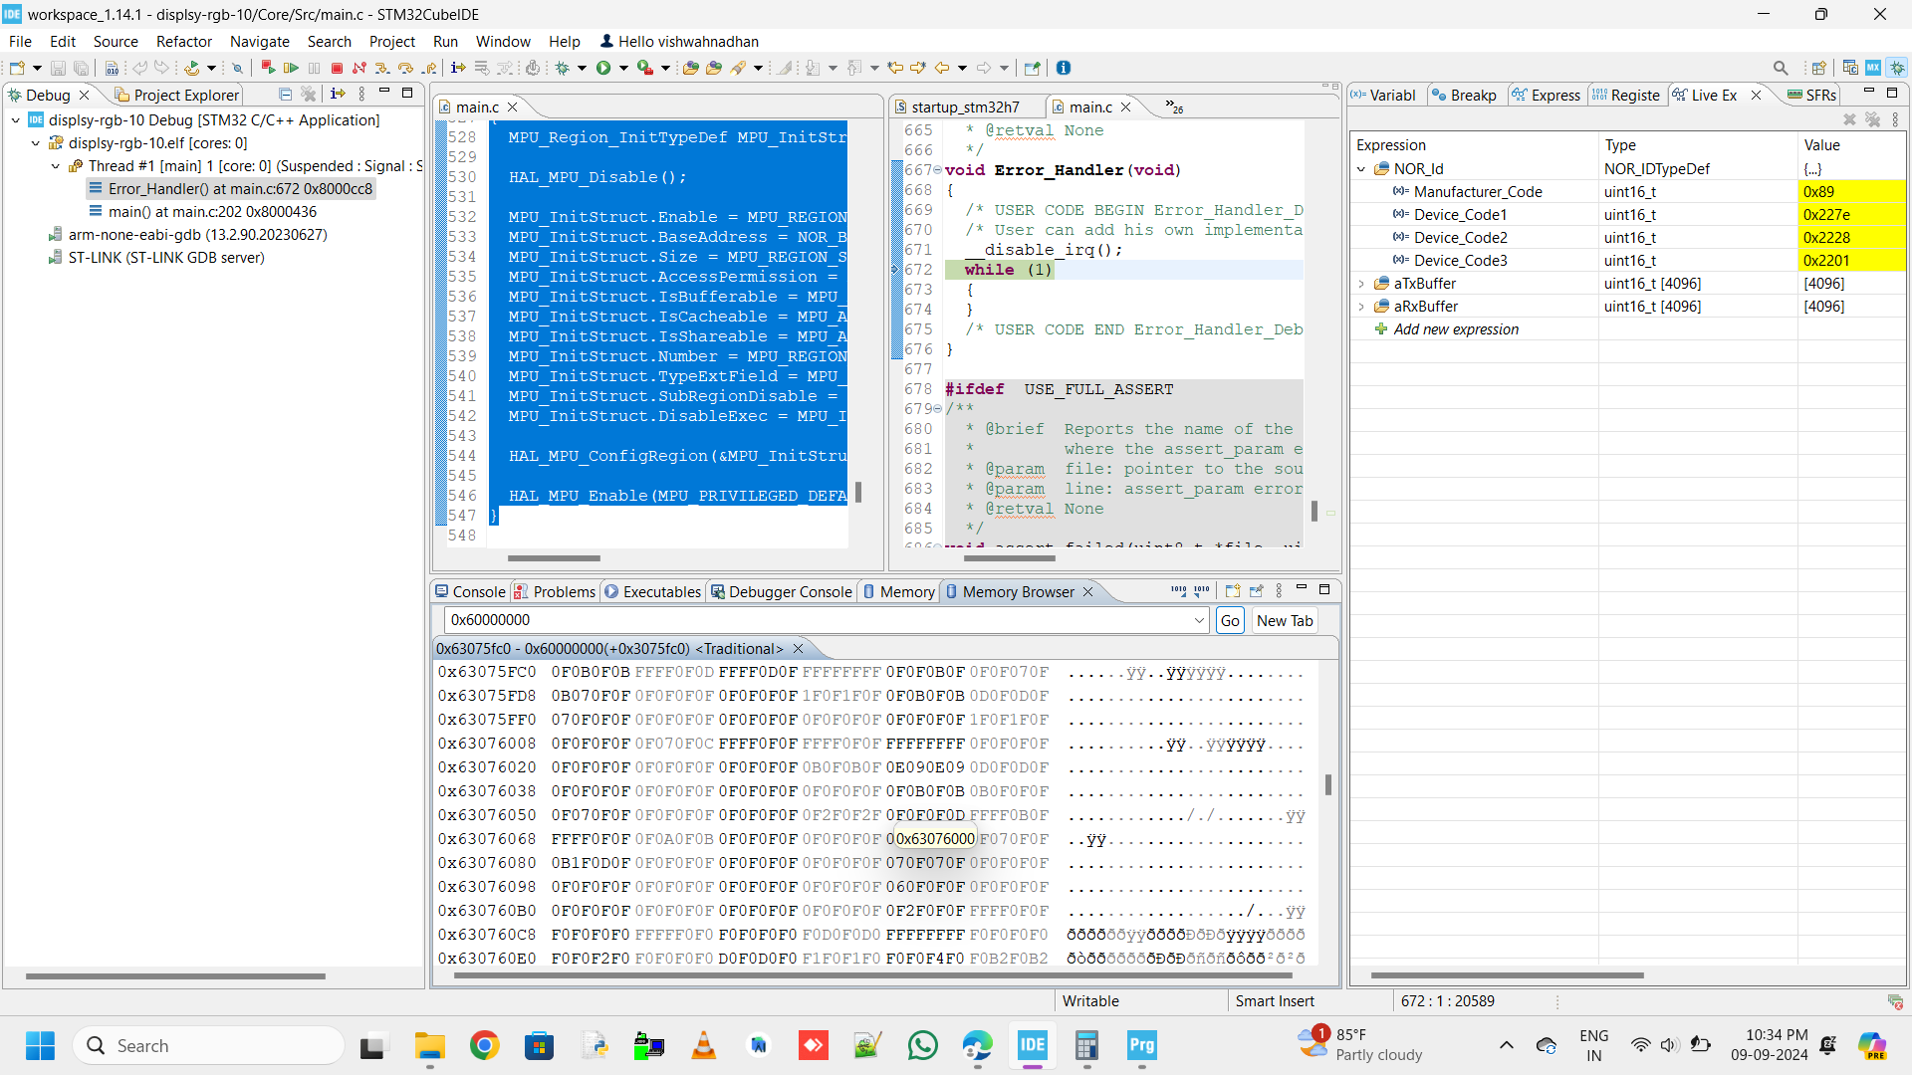Suspend the running thread

click(314, 68)
